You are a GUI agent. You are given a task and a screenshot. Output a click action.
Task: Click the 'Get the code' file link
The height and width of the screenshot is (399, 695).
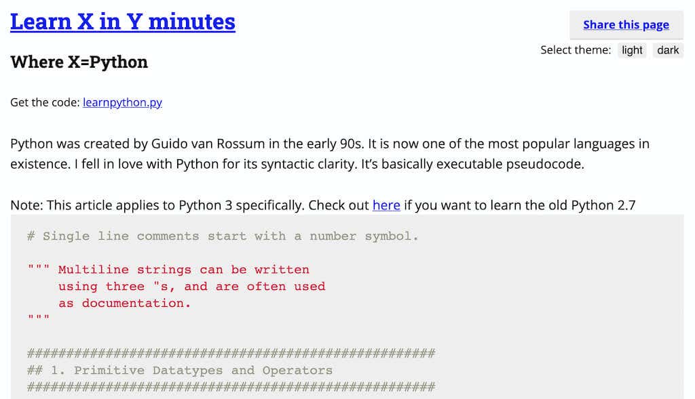point(122,102)
